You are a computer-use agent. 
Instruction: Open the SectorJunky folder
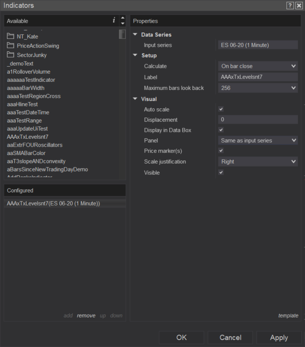[x=31, y=55]
